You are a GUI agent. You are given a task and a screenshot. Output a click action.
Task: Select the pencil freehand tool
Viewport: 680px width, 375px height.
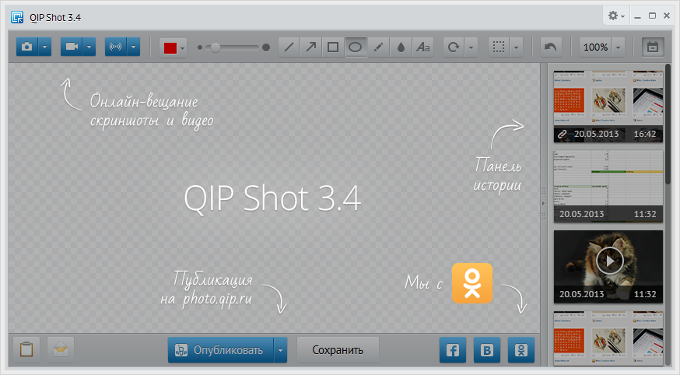378,47
